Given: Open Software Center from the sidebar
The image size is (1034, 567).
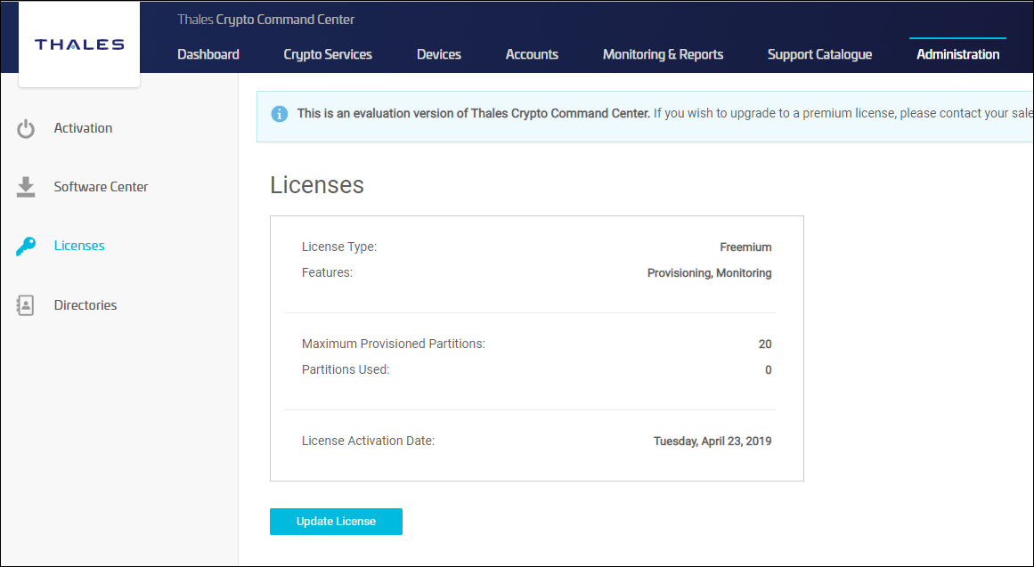Looking at the screenshot, I should coord(101,187).
